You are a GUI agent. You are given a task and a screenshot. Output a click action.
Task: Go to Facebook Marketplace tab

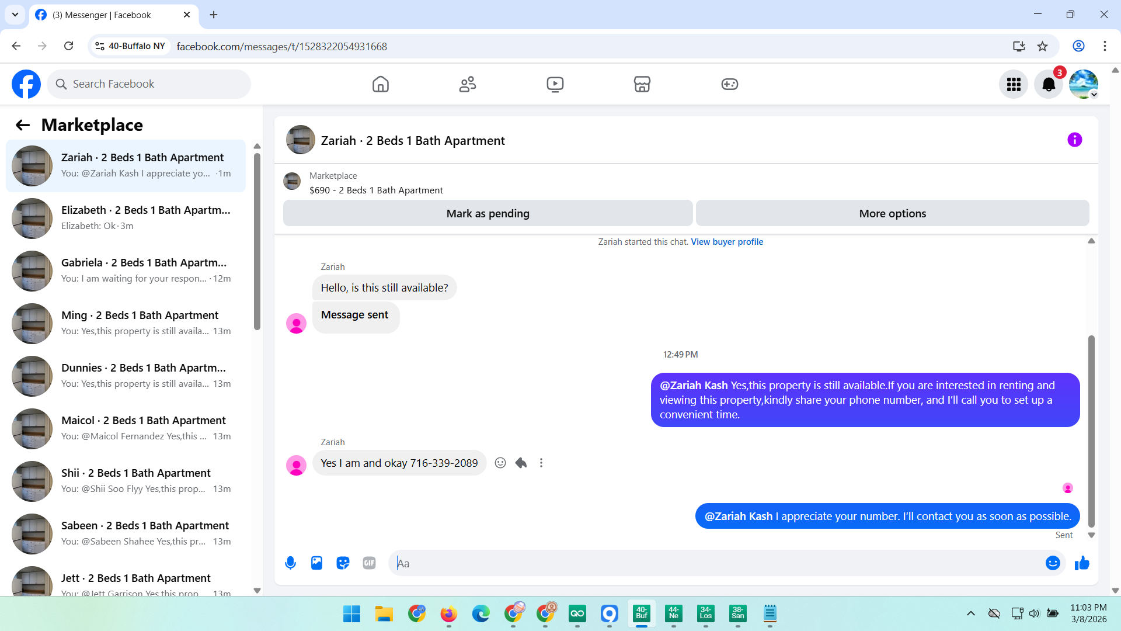642,84
